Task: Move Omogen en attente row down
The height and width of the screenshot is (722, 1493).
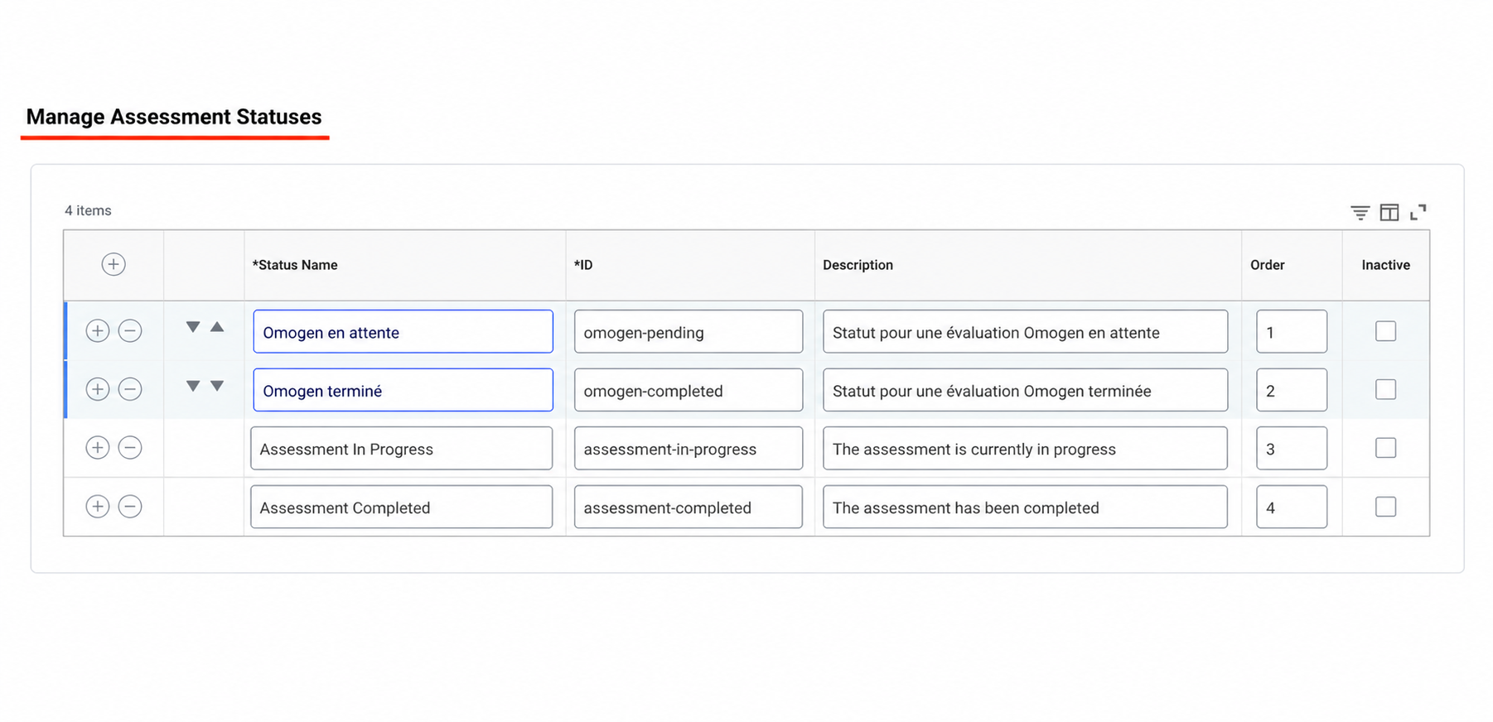Action: pyautogui.click(x=193, y=327)
